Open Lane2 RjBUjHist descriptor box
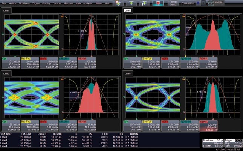 click(190, 63)
